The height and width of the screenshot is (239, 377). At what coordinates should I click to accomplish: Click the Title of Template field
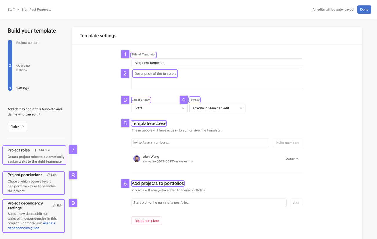[x=217, y=63]
